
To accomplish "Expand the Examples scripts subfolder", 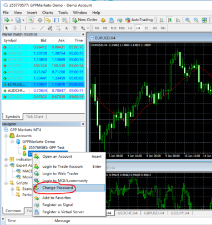I will point(12,189).
